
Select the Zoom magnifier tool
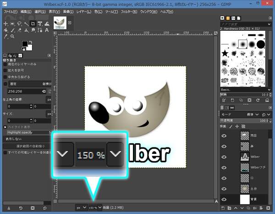pos(12,36)
